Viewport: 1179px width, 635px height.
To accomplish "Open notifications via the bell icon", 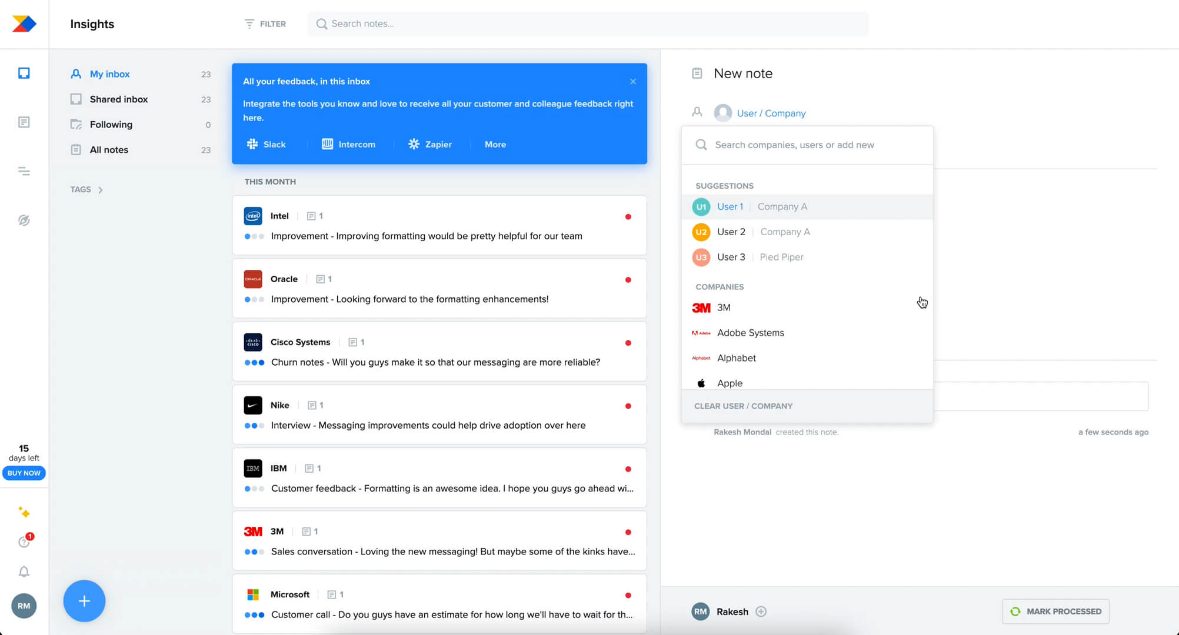I will (24, 571).
